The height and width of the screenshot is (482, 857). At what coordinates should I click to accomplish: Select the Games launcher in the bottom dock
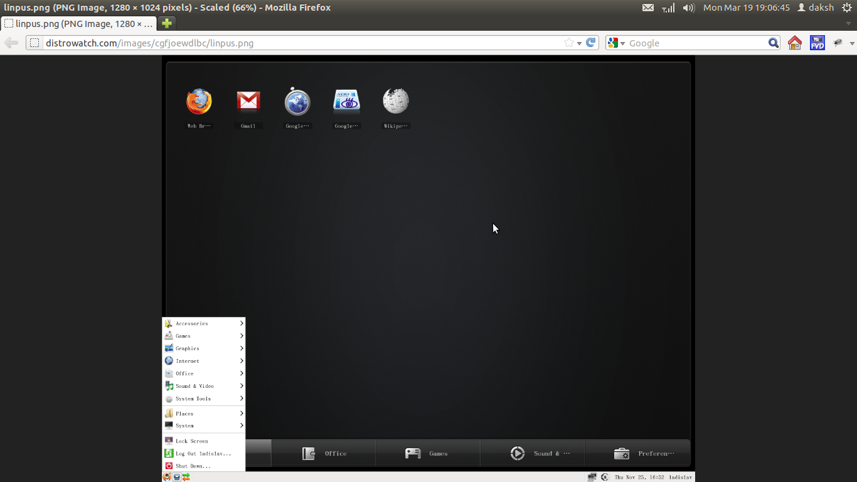point(427,453)
